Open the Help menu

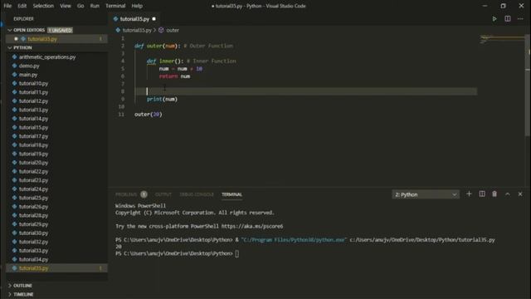pos(137,6)
